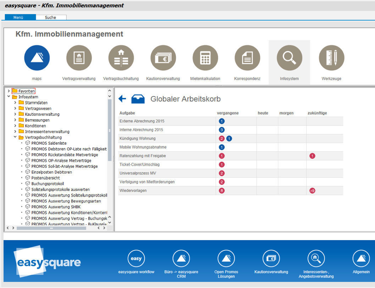Click the horizontal scrollbar below the tree panel
This screenshot has height=288, width=375.
pos(51,229)
